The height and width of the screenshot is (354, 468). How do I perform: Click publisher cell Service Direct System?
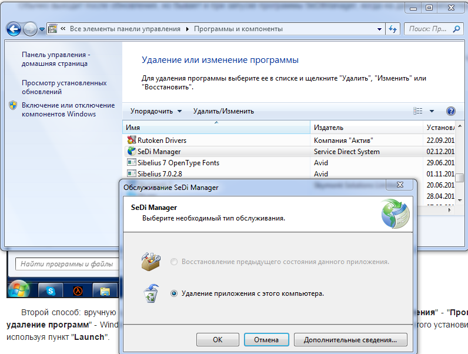(x=346, y=152)
